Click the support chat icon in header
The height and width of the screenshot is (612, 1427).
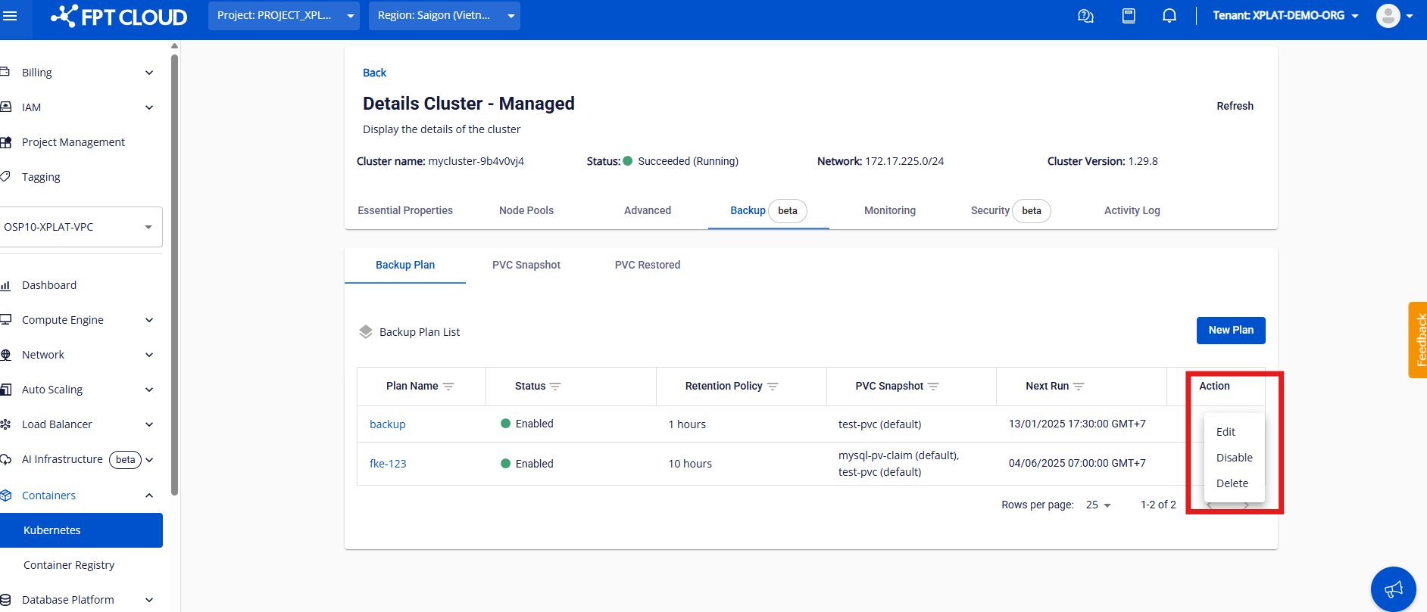click(1085, 16)
